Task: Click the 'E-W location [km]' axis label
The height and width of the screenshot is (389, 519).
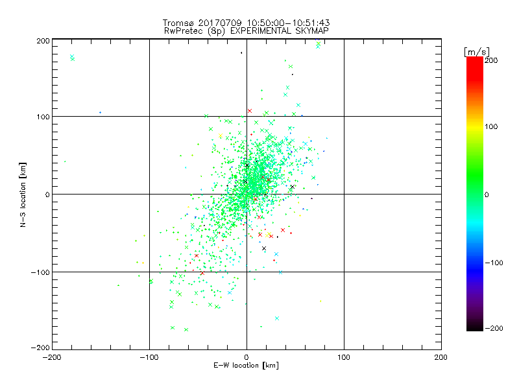Action: pos(246,366)
